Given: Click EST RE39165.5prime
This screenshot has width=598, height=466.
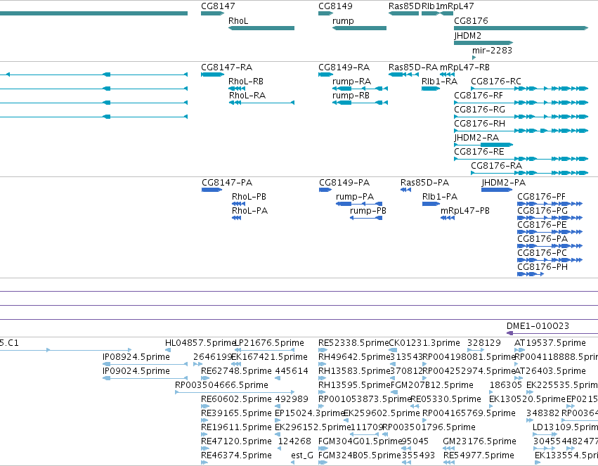Looking at the screenshot, I should pos(204,420).
